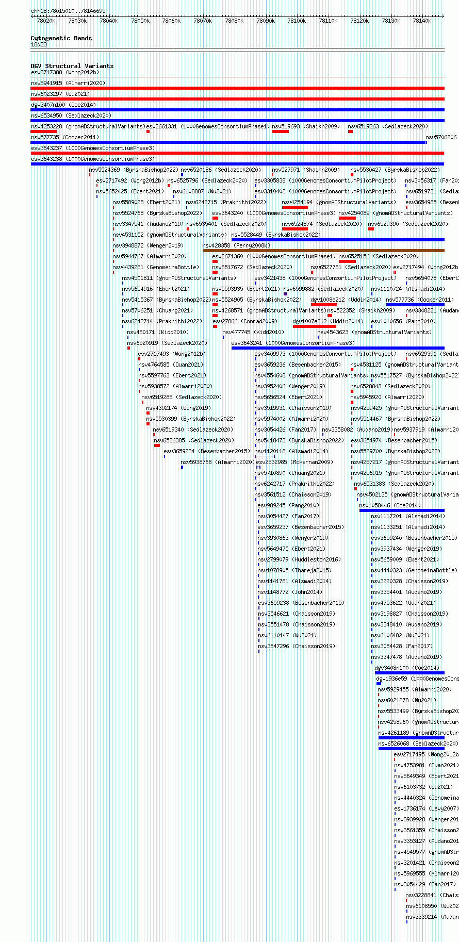Select the nsv1078905 (Thareja2015) label
This screenshot has height=942, width=459.
coord(294,571)
